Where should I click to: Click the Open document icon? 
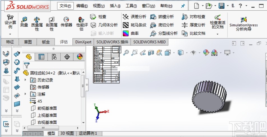click(209, 6)
